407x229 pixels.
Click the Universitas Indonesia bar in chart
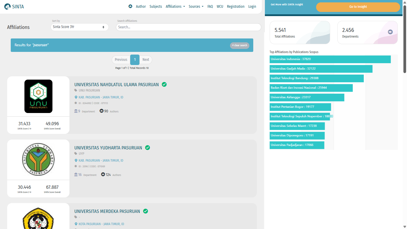click(x=330, y=59)
